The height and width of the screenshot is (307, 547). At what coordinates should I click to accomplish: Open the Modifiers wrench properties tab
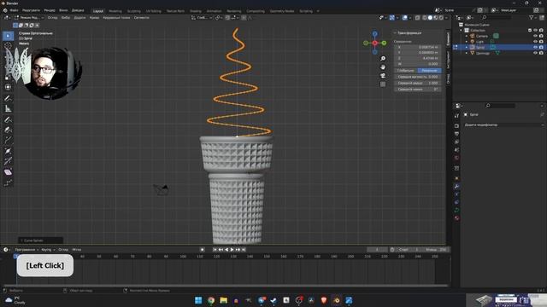pos(456,187)
